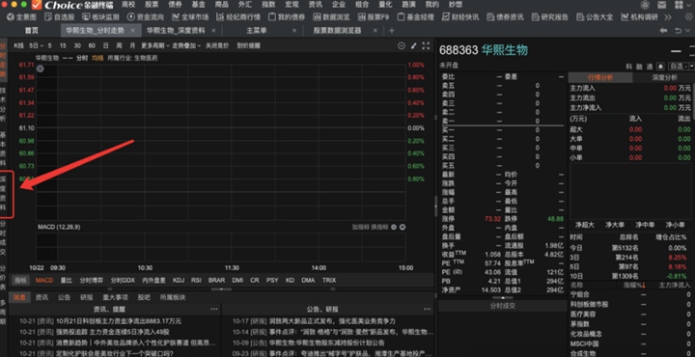The width and height of the screenshot is (695, 357).
Task: Toggle the 均线 average line display
Action: point(97,58)
